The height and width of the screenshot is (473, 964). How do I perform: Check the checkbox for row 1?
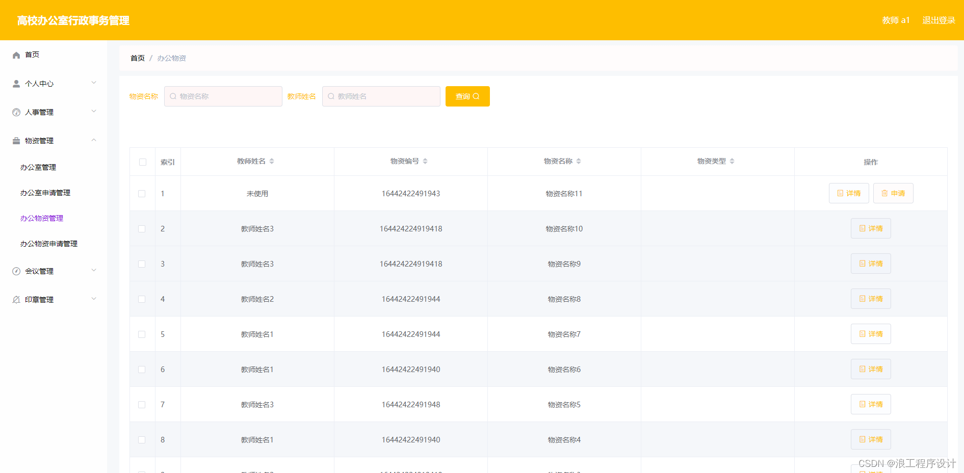[x=142, y=194]
